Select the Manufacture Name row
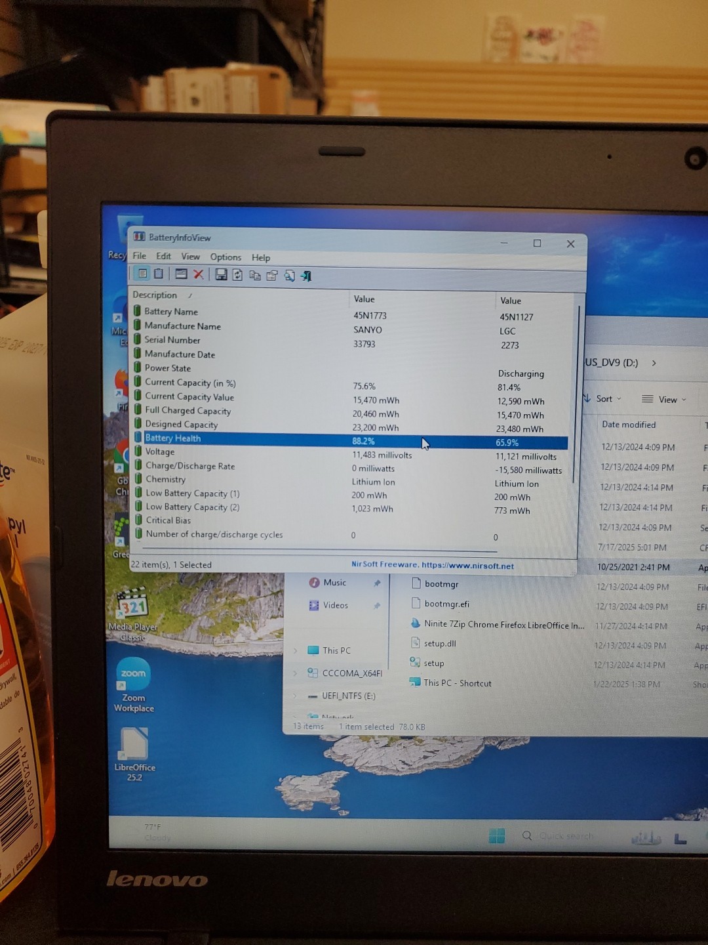 (x=351, y=328)
